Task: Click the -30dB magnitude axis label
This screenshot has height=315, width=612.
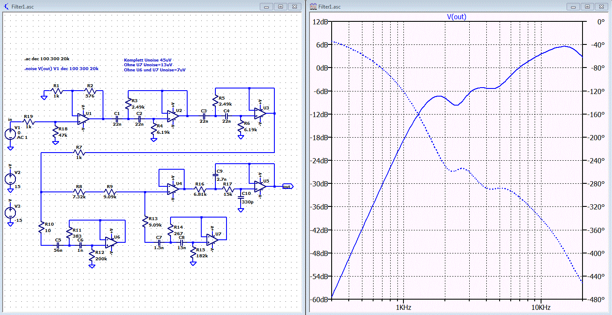Action: coord(319,184)
